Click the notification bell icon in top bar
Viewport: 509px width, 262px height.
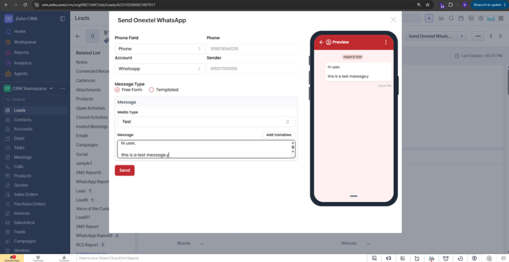(451, 18)
